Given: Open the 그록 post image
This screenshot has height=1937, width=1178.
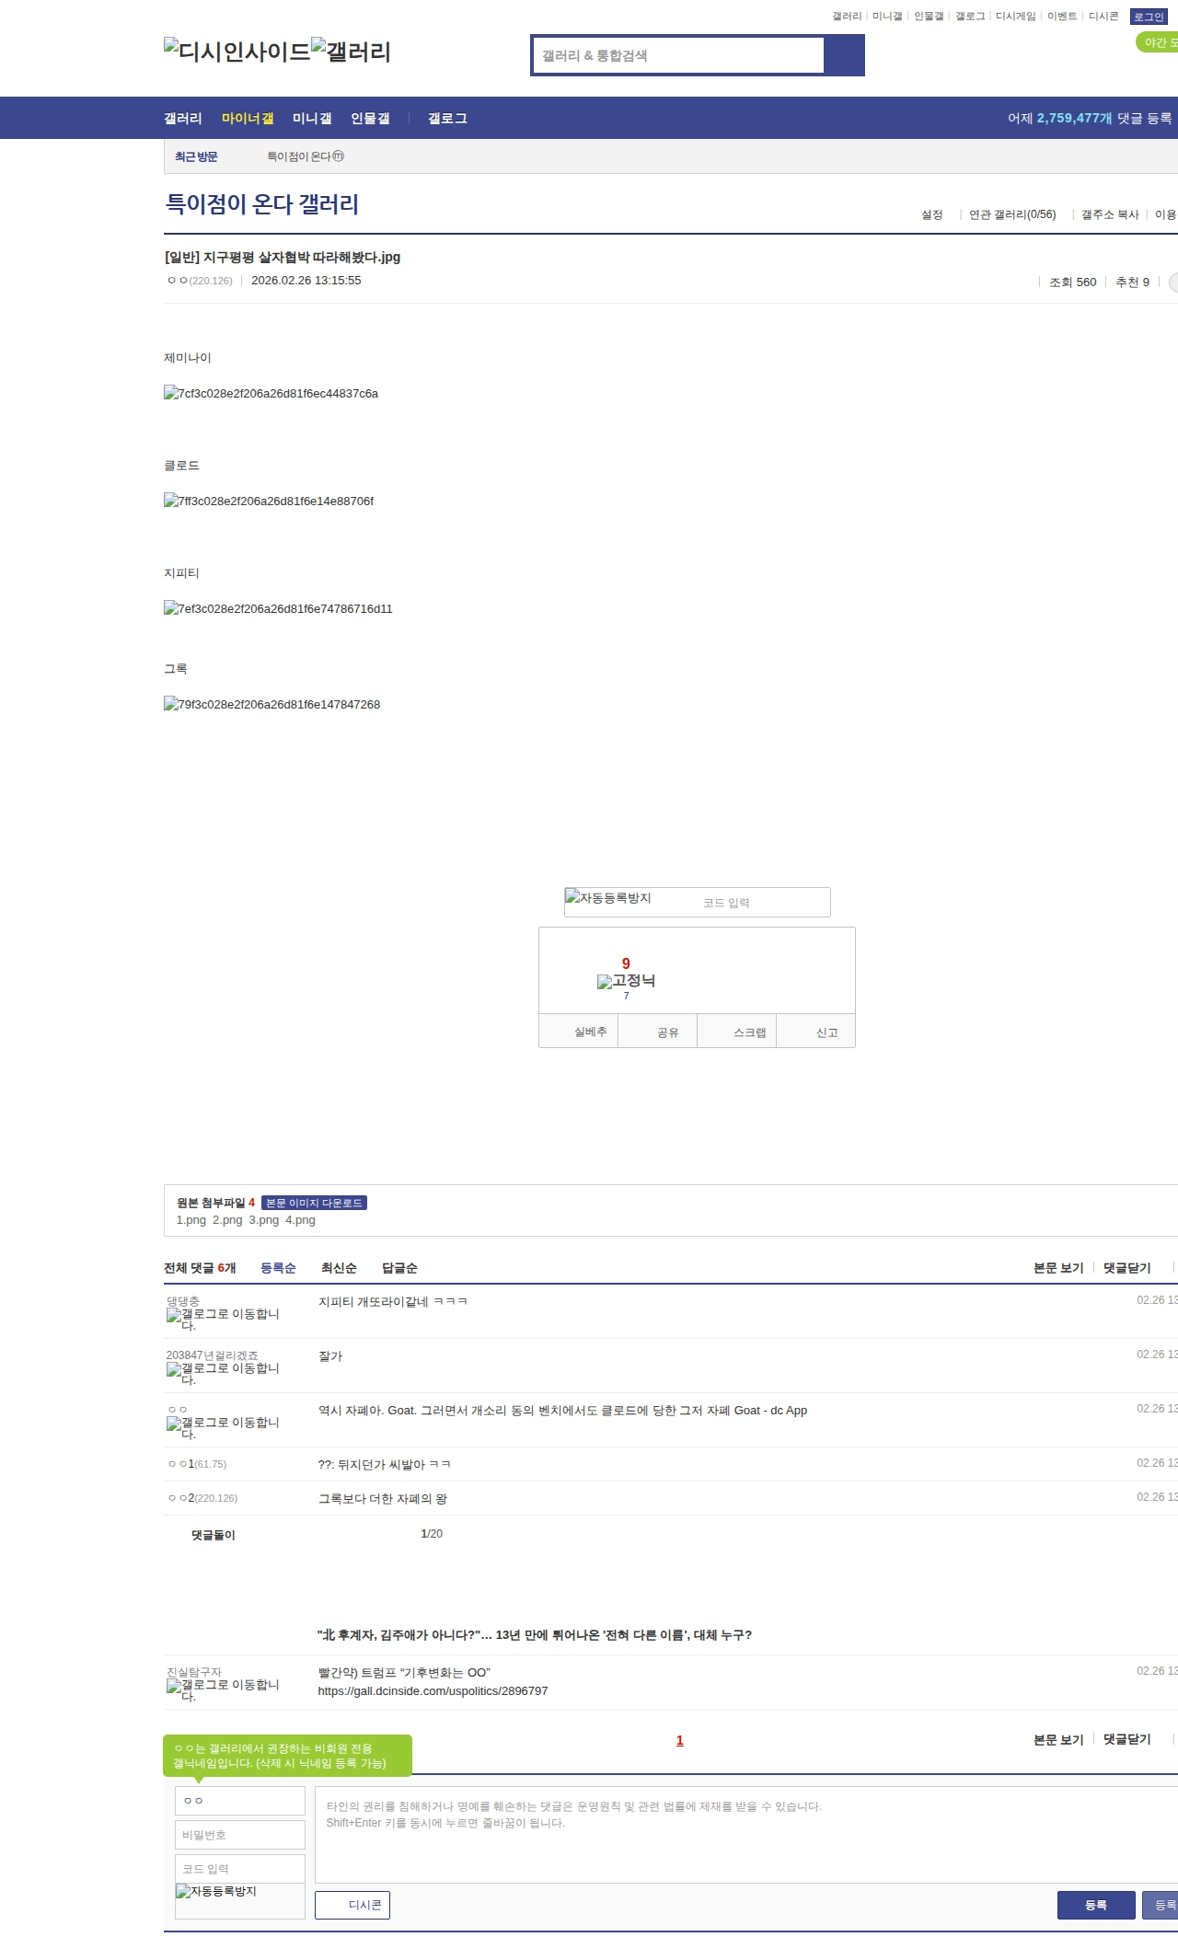Looking at the screenshot, I should point(271,705).
